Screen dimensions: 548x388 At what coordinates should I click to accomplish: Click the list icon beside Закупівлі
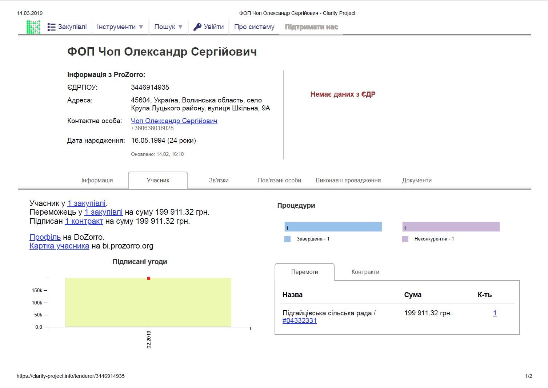tap(52, 27)
